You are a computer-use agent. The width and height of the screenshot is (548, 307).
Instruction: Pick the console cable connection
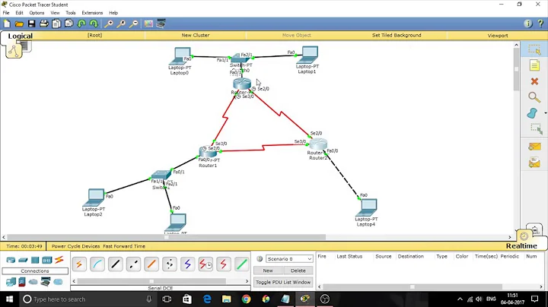coord(97,264)
